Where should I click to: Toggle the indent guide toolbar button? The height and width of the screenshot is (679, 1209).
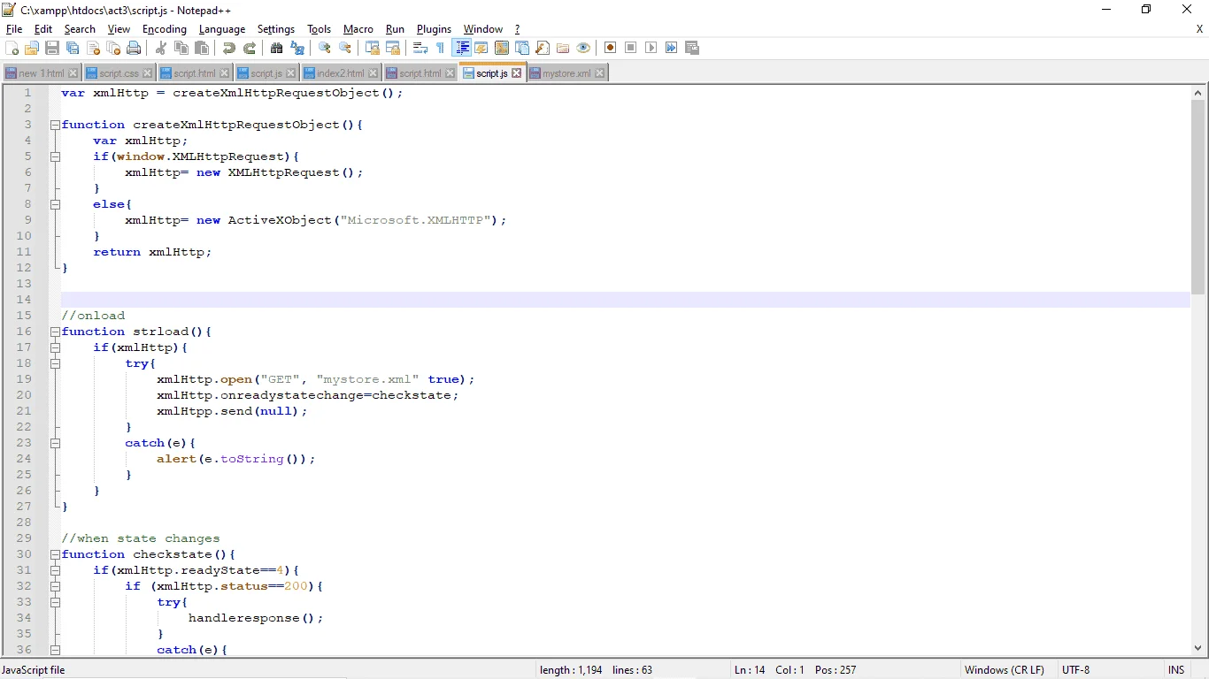pos(461,48)
